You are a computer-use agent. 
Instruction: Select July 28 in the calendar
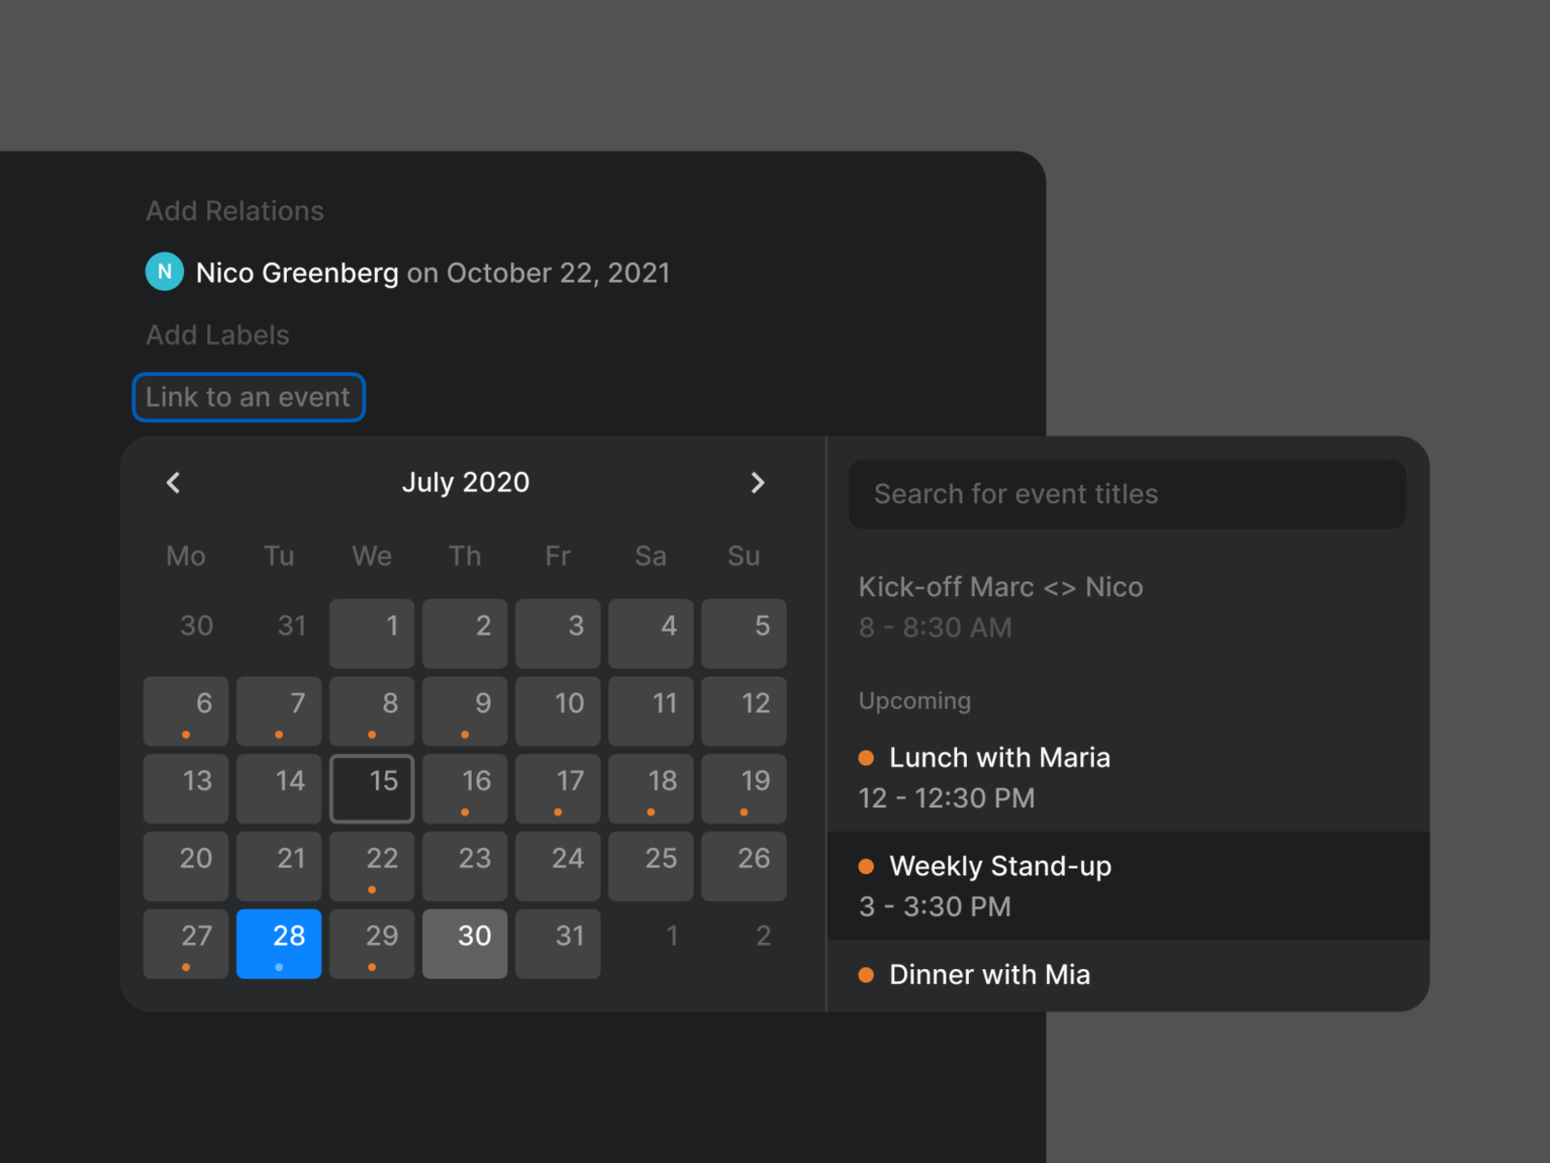[279, 944]
